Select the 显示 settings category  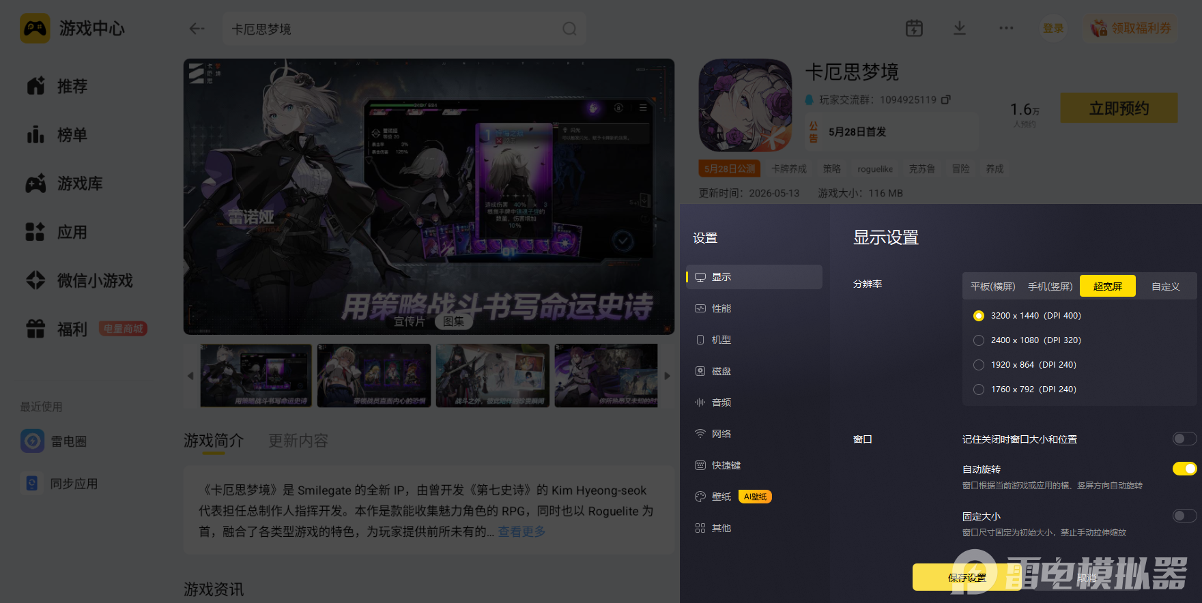[x=754, y=277]
